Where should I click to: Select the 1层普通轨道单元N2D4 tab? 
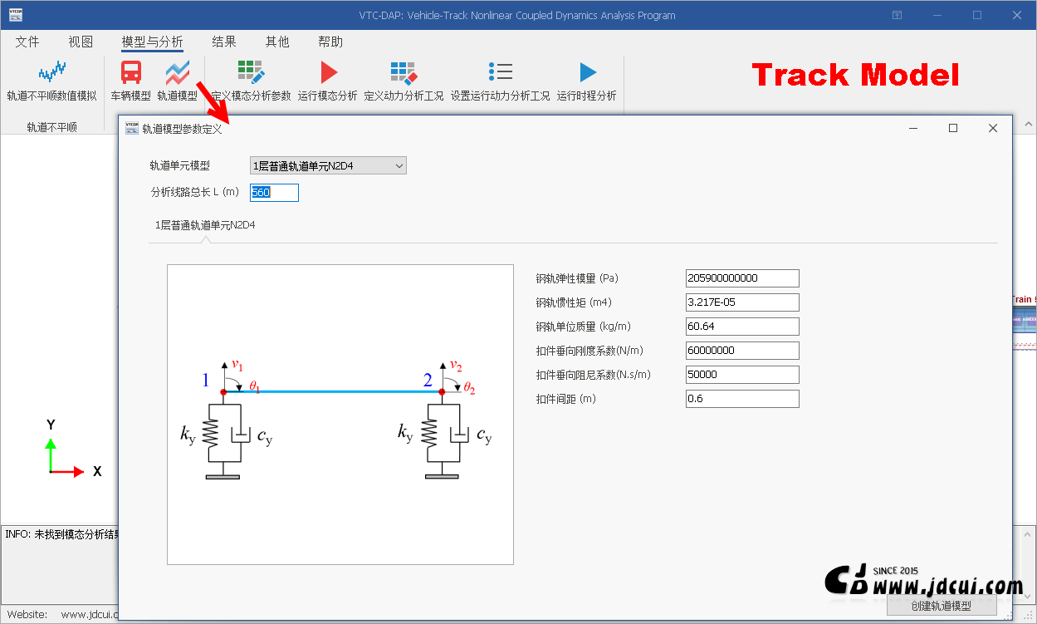coord(205,224)
